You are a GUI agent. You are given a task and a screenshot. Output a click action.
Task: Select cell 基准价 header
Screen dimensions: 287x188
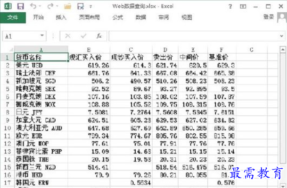tap(222, 57)
